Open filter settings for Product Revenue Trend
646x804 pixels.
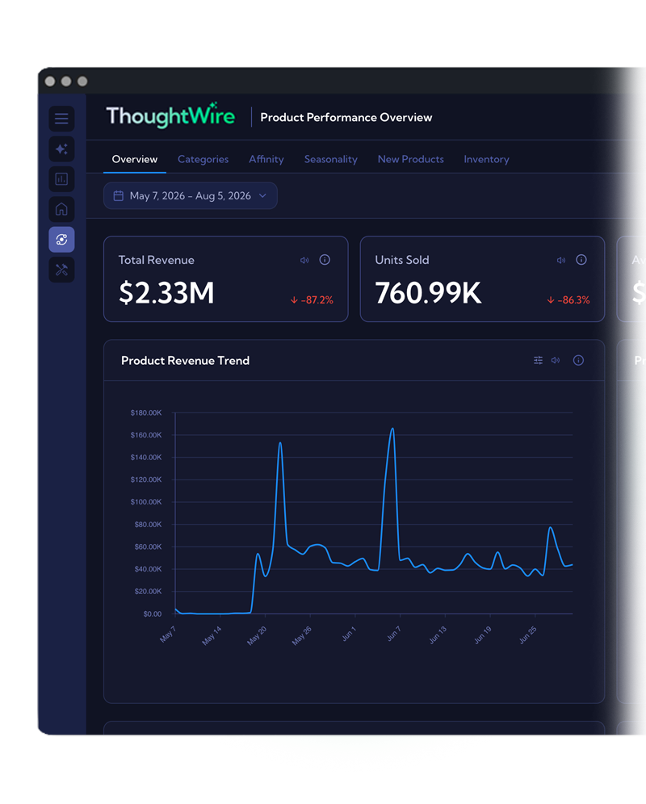(x=539, y=361)
